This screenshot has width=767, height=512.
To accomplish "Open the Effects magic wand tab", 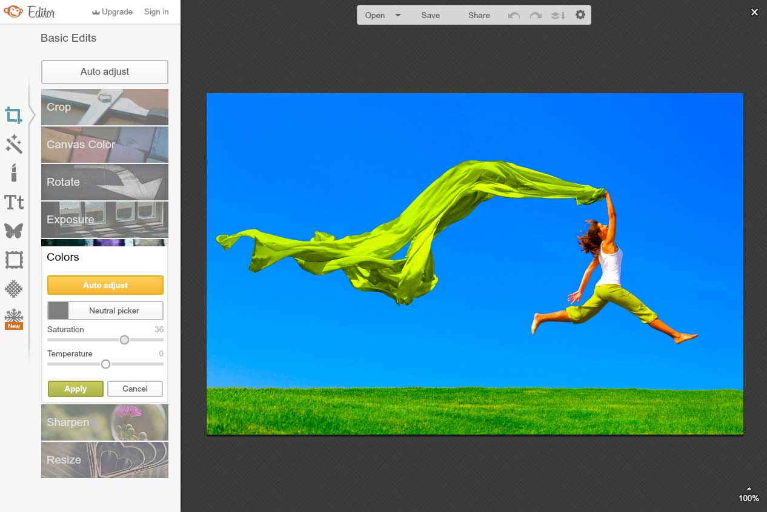I will coord(13,144).
